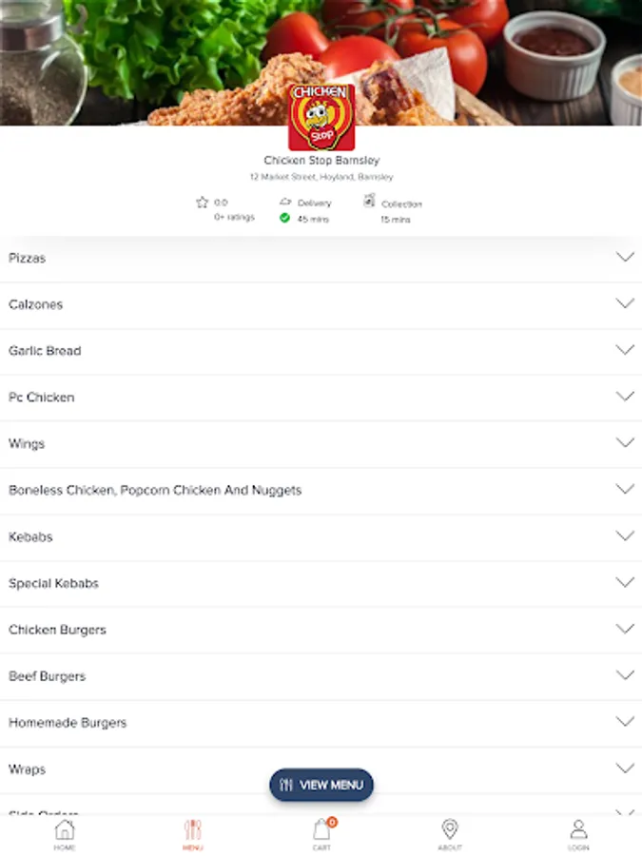Tap the star rating icon

click(x=202, y=203)
